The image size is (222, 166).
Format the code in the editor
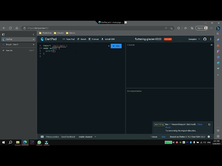click(94, 39)
